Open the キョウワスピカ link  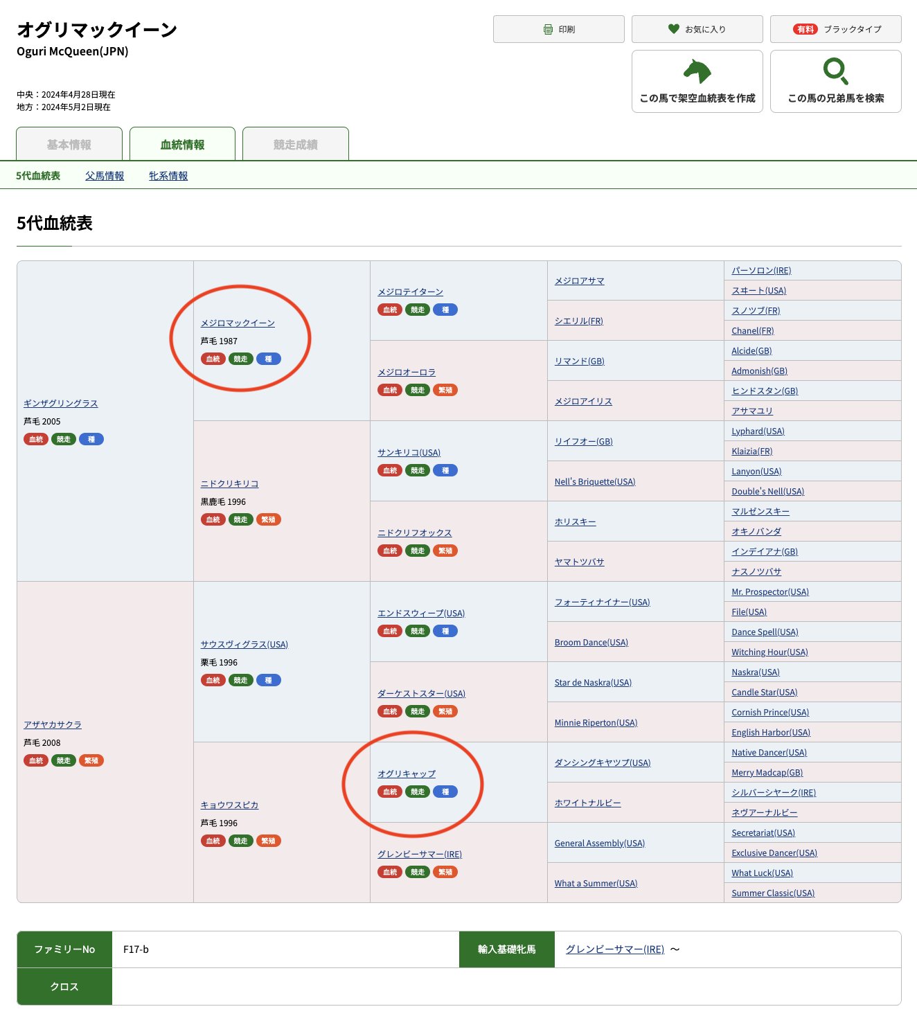click(x=230, y=805)
